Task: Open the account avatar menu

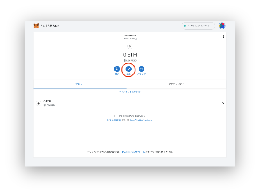Action: pyautogui.click(x=222, y=26)
